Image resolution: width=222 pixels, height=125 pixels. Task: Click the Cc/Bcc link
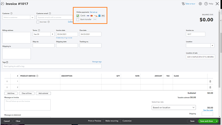[70, 22]
